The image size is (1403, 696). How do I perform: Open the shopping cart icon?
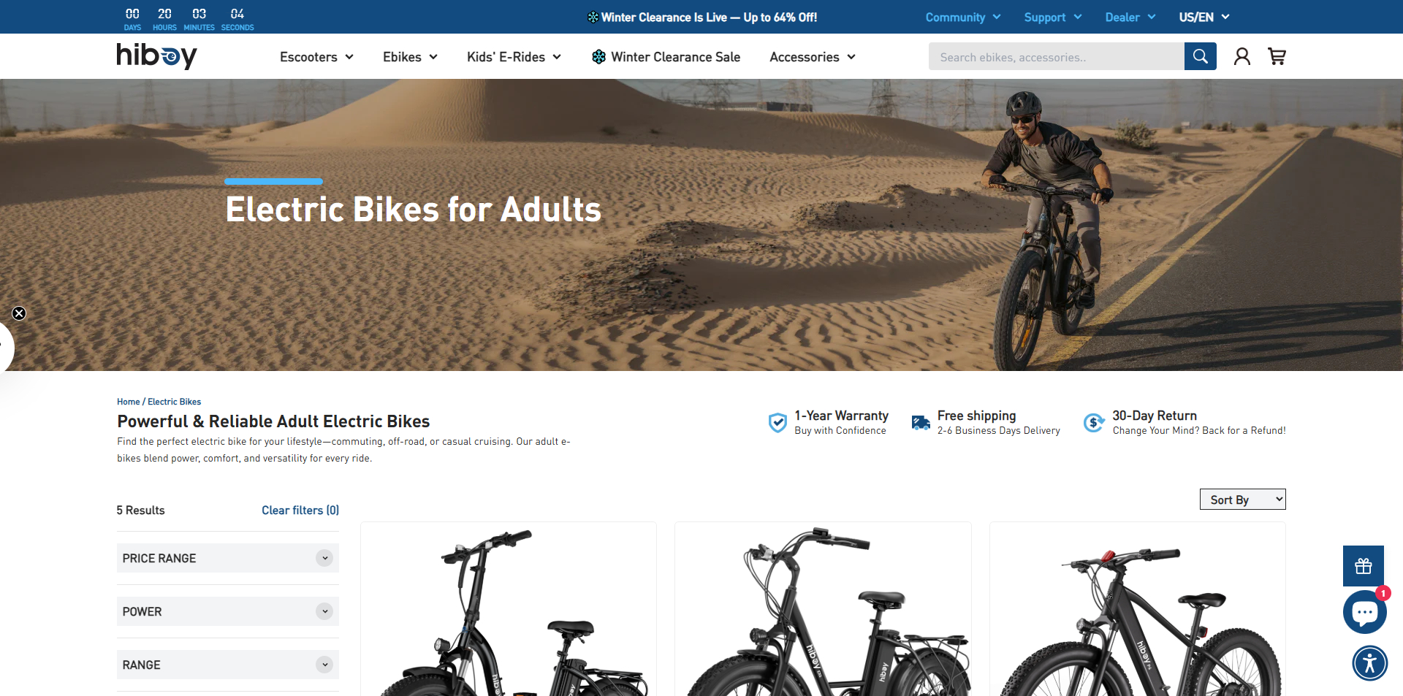coord(1277,56)
